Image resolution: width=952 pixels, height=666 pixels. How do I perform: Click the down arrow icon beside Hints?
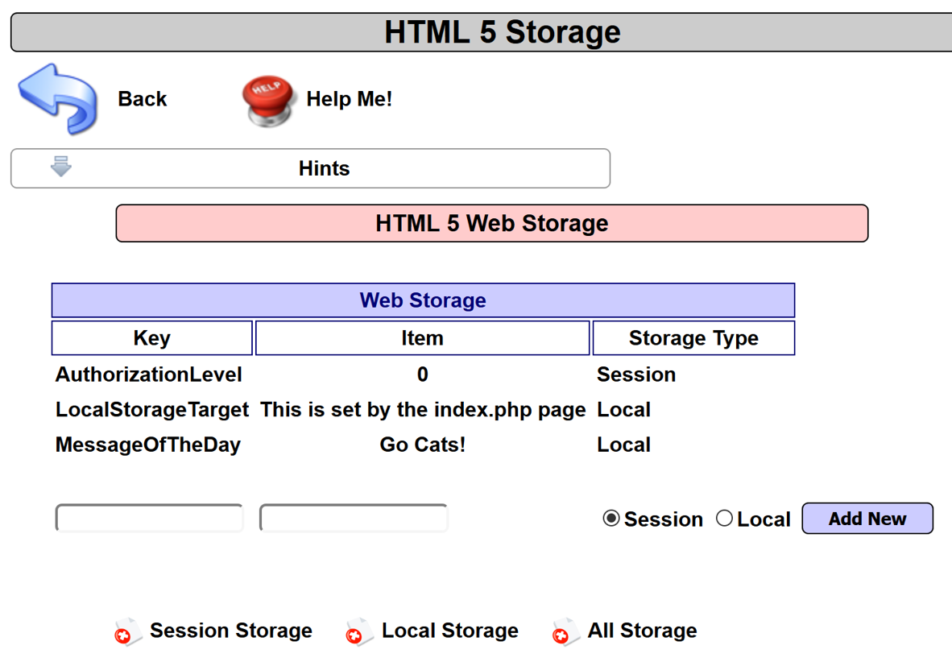[61, 167]
